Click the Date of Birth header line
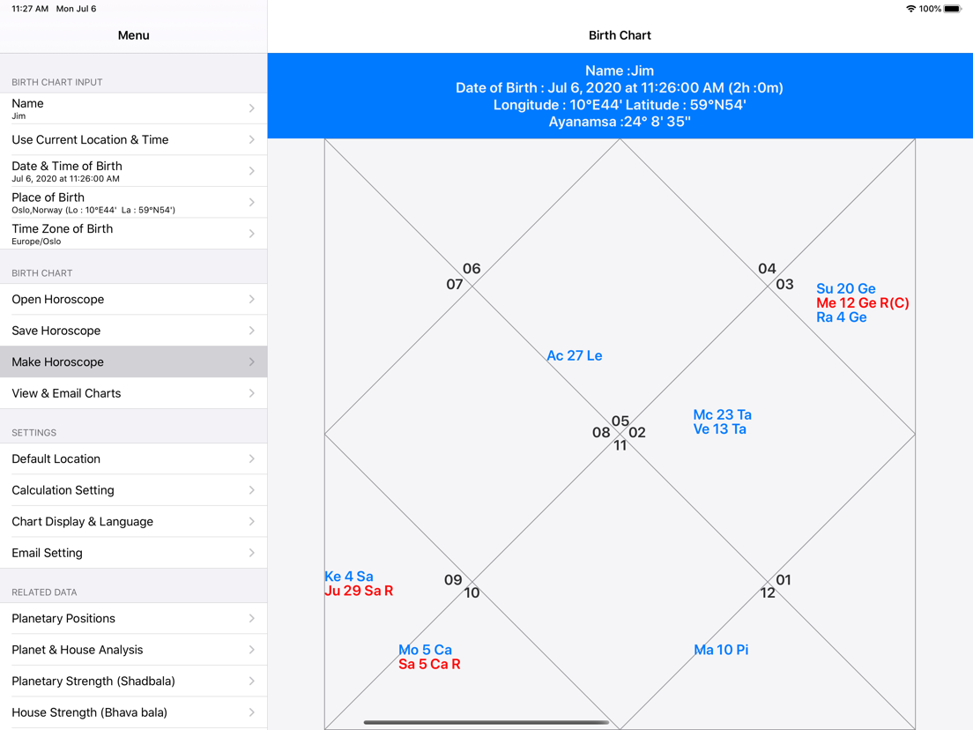Viewport: 973px width, 730px height. (620, 87)
